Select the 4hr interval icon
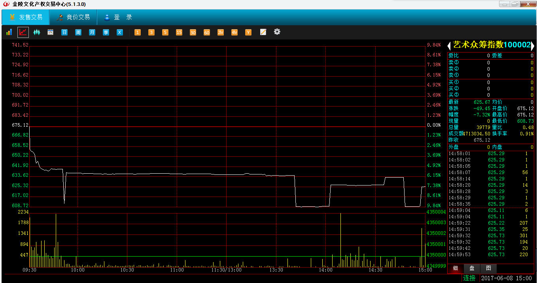This screenshot has height=283, width=537. click(234, 32)
